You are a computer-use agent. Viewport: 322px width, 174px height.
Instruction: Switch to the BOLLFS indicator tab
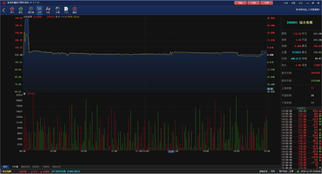[56, 167]
